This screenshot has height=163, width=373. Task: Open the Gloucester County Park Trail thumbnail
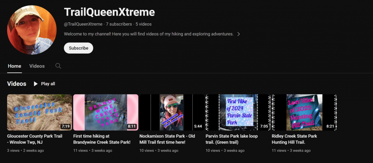[x=39, y=112]
